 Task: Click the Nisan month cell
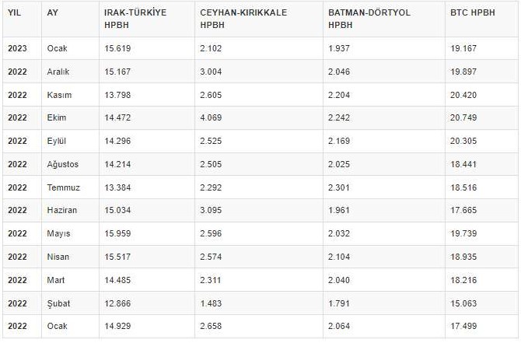coord(58,257)
